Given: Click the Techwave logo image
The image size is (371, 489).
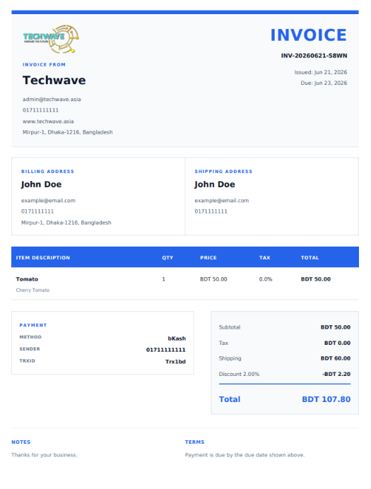Looking at the screenshot, I should tap(51, 39).
